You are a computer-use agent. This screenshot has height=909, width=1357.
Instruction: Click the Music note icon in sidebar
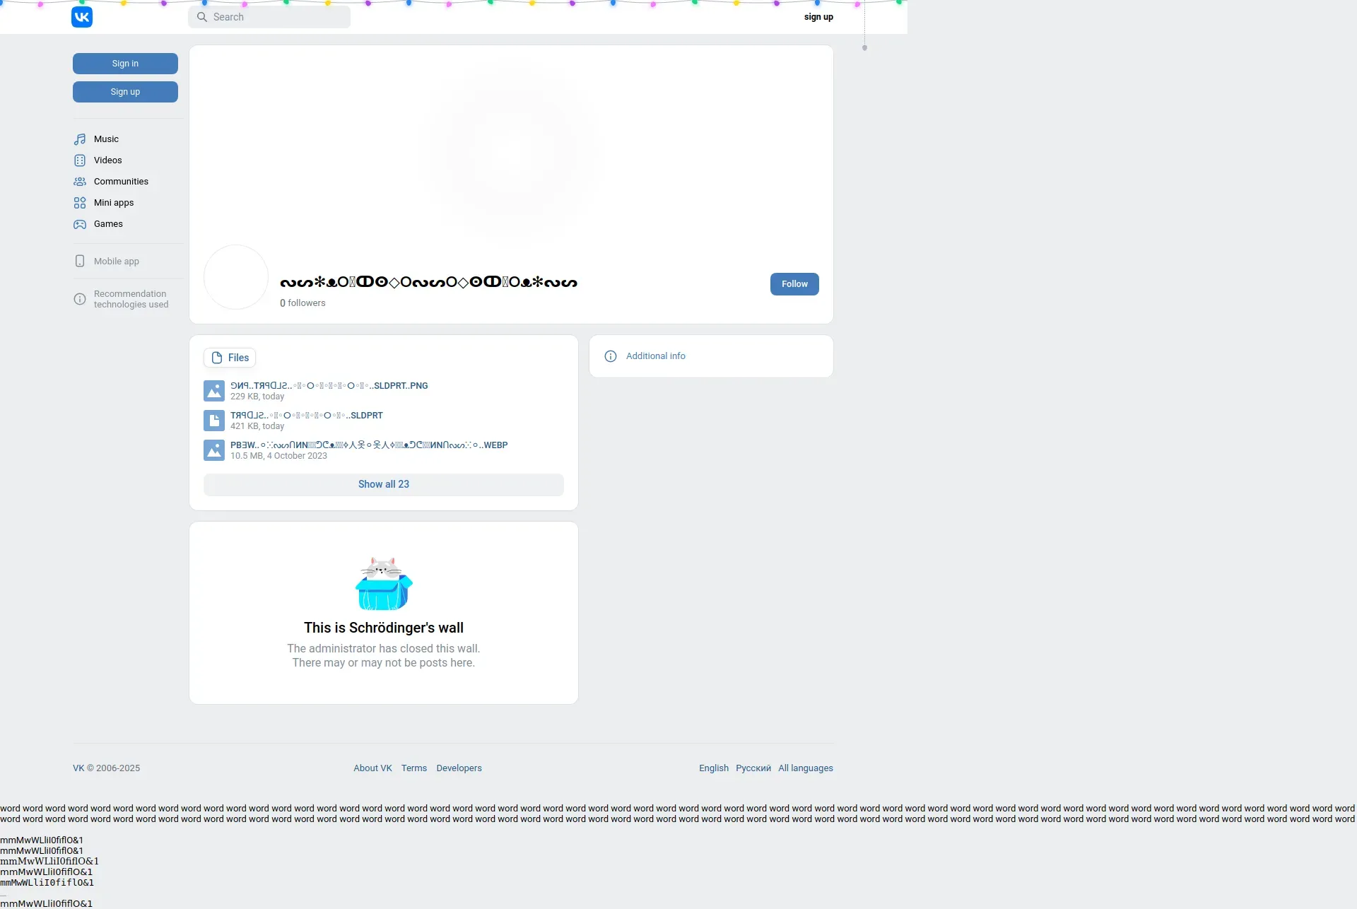[80, 139]
